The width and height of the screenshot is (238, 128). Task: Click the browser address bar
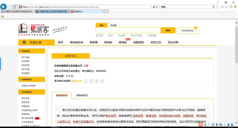(85, 7)
